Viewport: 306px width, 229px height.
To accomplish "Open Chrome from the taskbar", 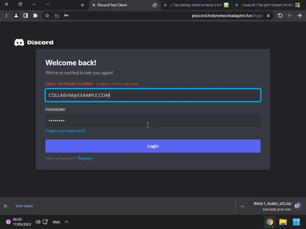I will click(x=270, y=222).
